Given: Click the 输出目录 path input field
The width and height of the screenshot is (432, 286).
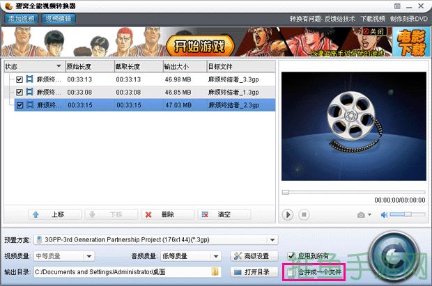Looking at the screenshot, I should [122, 271].
